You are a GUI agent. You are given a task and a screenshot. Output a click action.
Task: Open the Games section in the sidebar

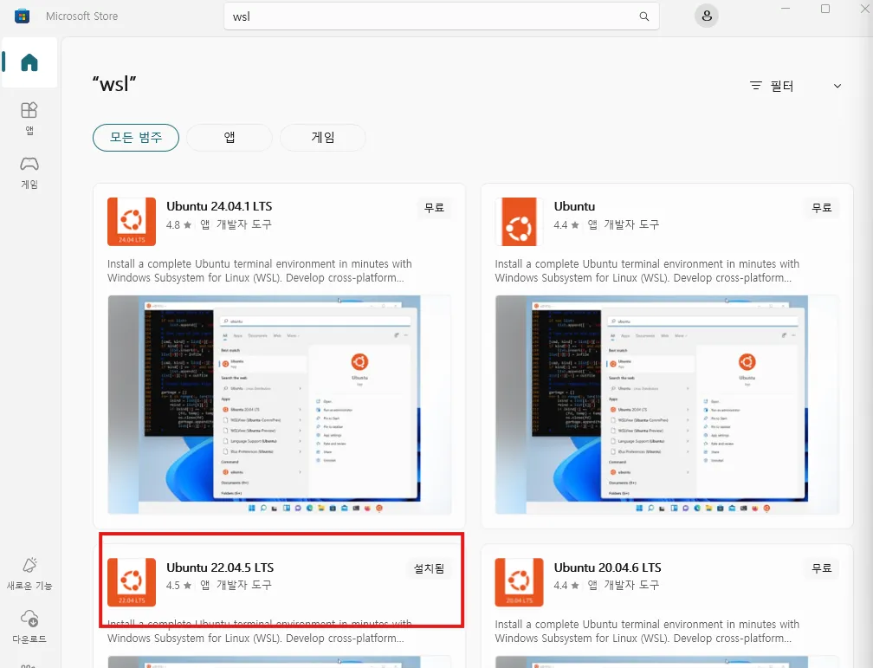pos(29,172)
